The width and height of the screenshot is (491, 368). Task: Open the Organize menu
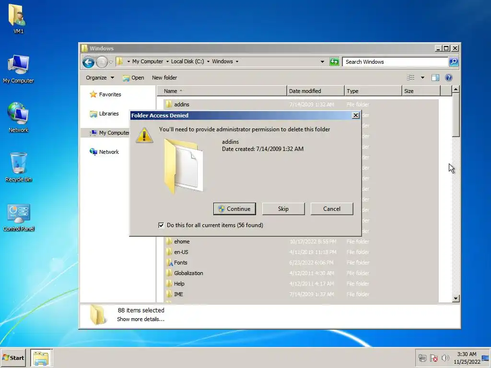tap(100, 78)
